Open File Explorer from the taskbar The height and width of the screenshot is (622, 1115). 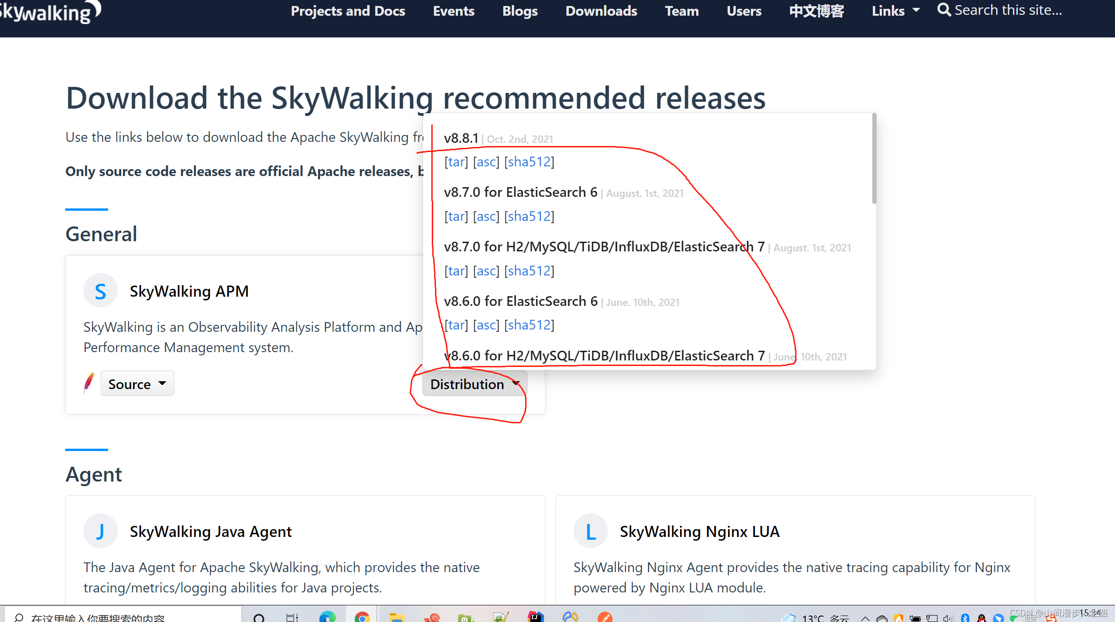pyautogui.click(x=397, y=617)
